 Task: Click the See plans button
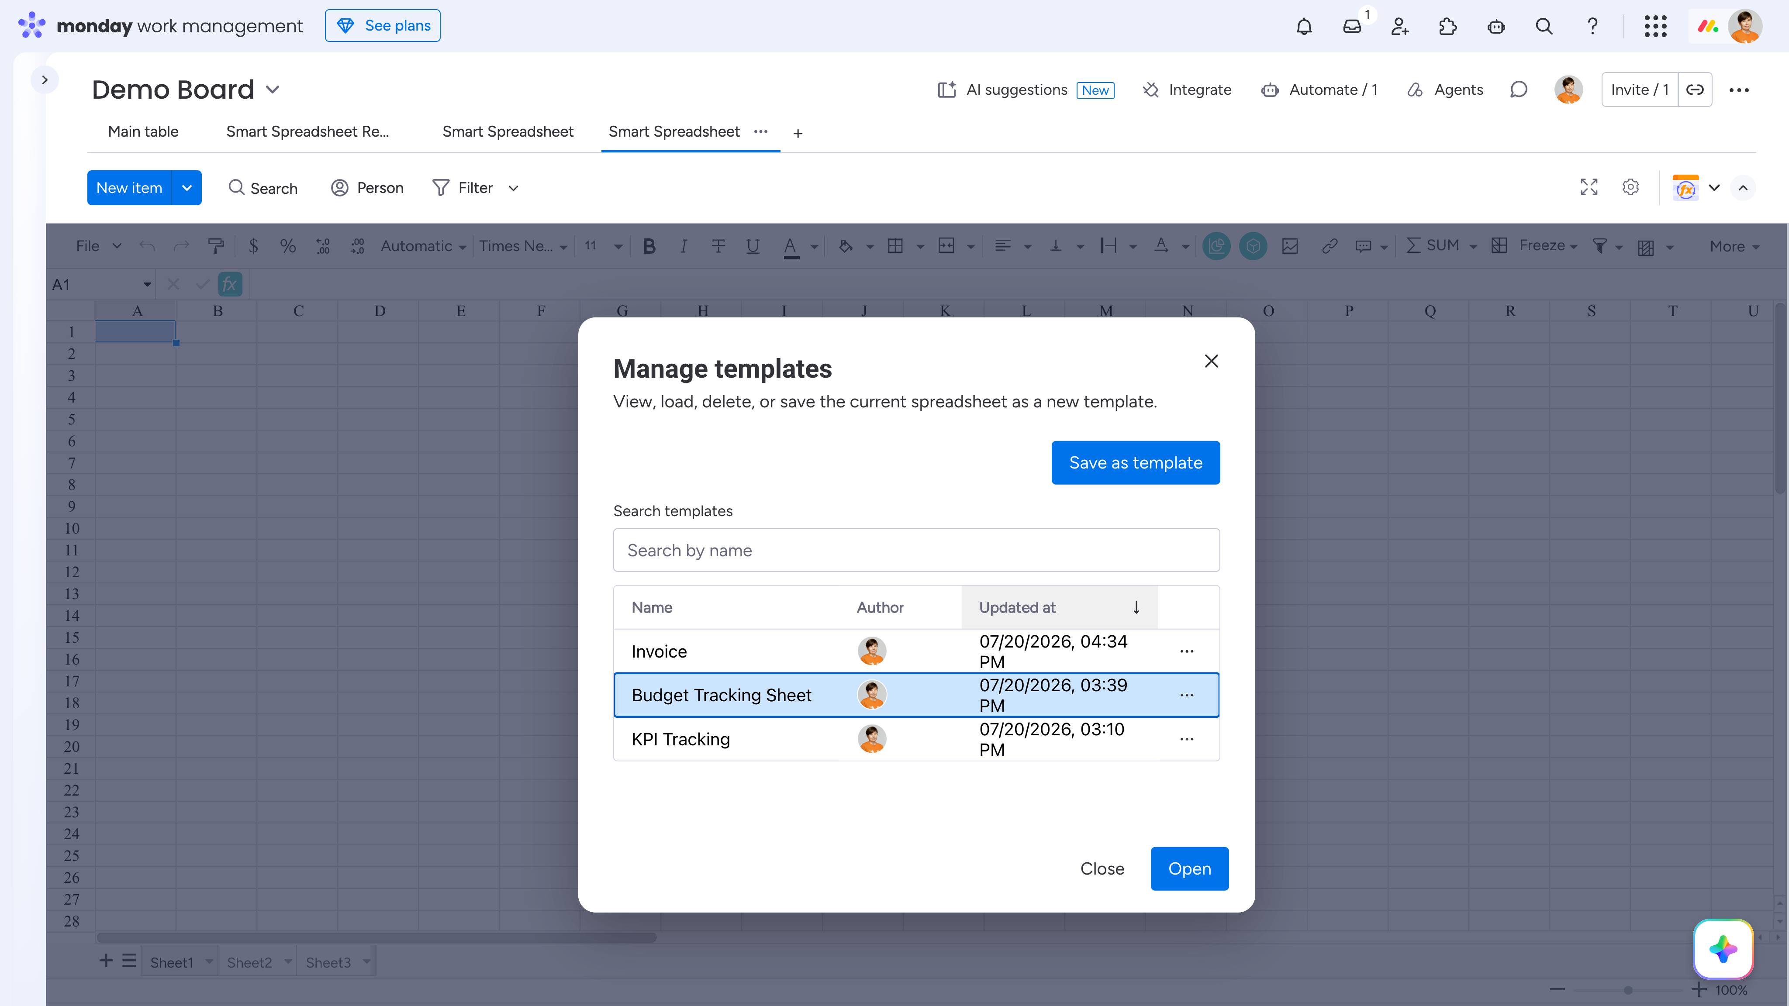[x=383, y=26]
